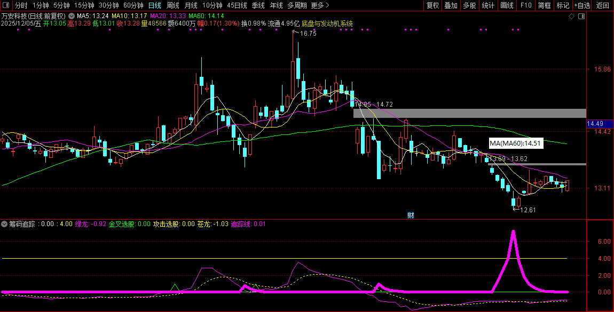
Task: Click the diamond marker icon top right
Action: point(571,16)
